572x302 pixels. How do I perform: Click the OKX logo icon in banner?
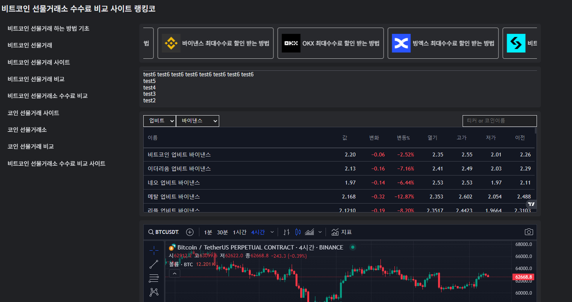291,43
